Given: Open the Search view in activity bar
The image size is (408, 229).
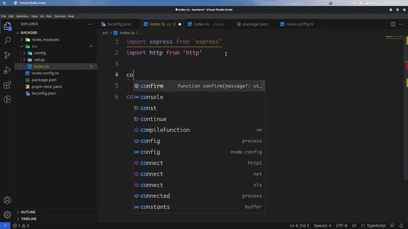Looking at the screenshot, I should 7,40.
